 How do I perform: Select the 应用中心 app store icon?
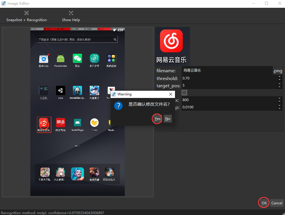tap(44, 59)
